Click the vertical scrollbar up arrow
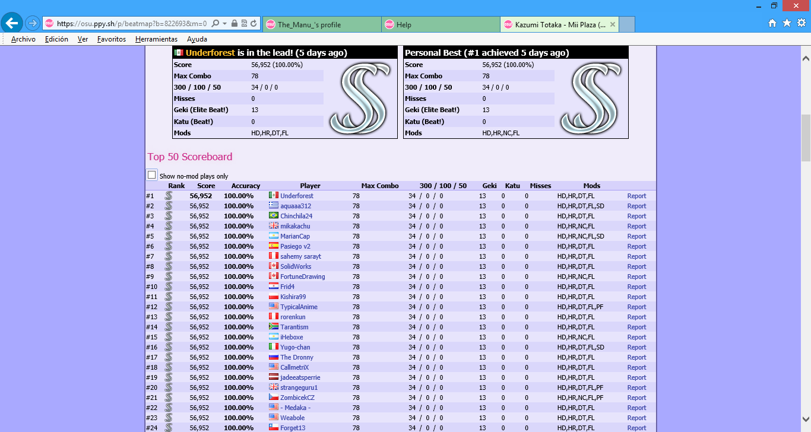Viewport: 811px width, 432px height. (x=806, y=59)
